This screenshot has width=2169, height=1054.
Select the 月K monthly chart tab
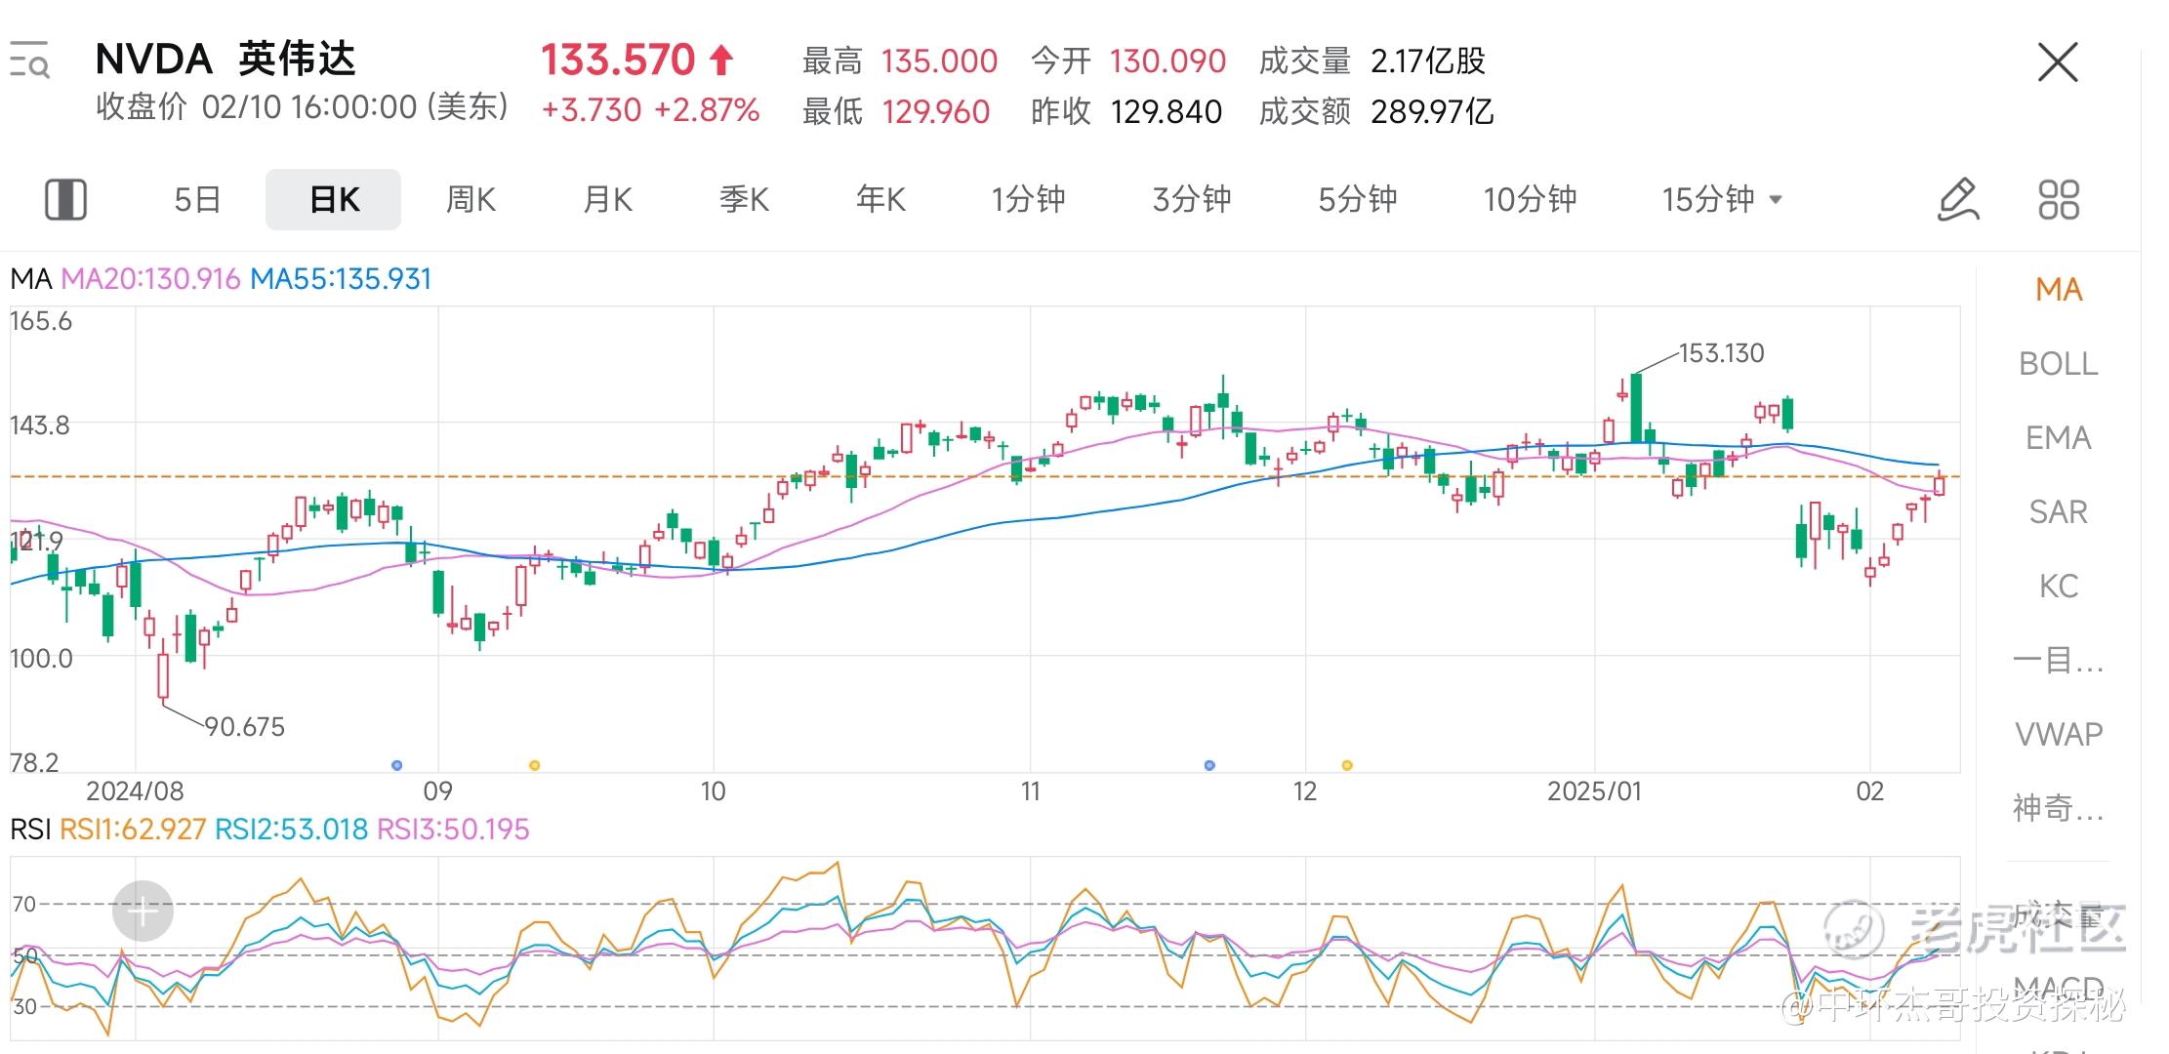pyautogui.click(x=607, y=199)
